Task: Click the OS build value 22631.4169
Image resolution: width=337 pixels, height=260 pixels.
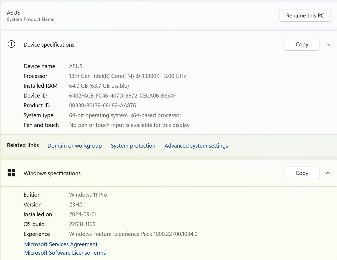Action: [82, 224]
